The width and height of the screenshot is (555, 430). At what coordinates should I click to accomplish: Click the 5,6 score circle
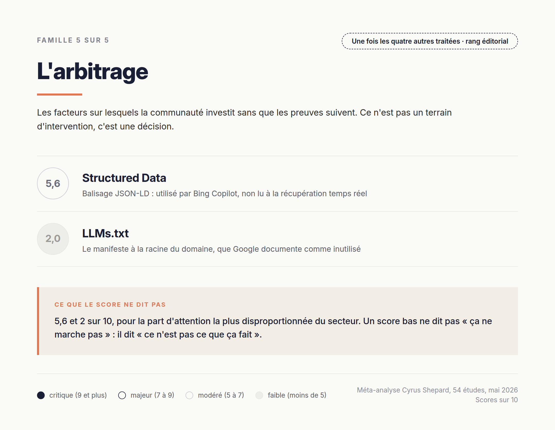(x=53, y=183)
